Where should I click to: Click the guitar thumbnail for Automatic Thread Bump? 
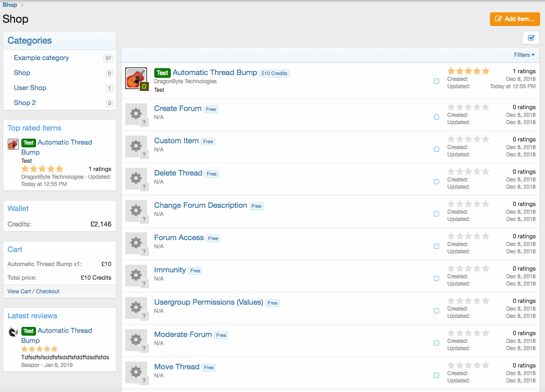(136, 78)
